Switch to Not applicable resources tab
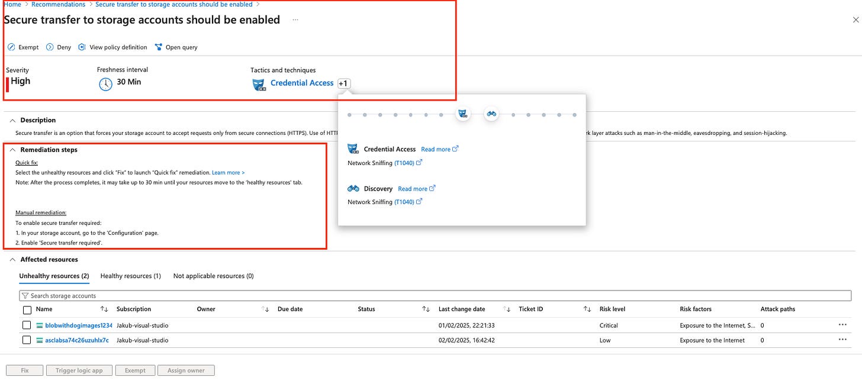The height and width of the screenshot is (384, 862). (213, 276)
